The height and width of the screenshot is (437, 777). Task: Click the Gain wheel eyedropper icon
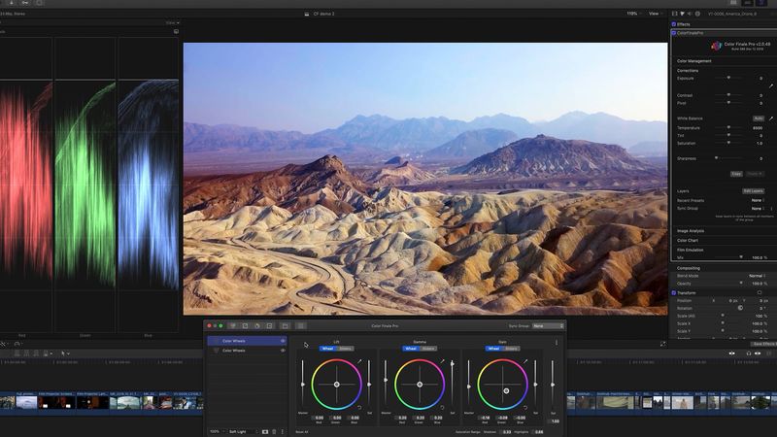(x=524, y=361)
